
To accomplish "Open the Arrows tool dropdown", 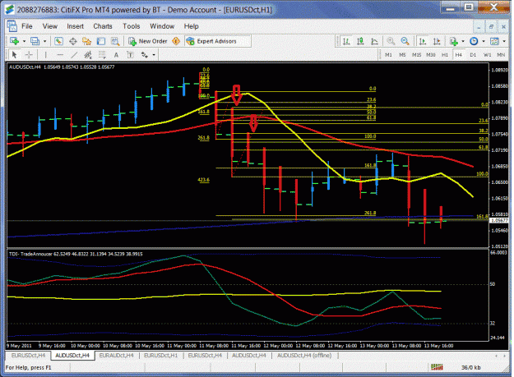I will [x=154, y=55].
